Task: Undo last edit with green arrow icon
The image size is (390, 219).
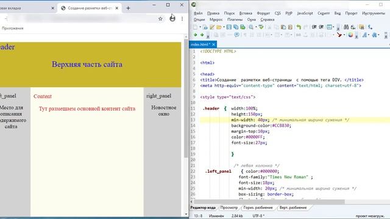Action: point(299,27)
